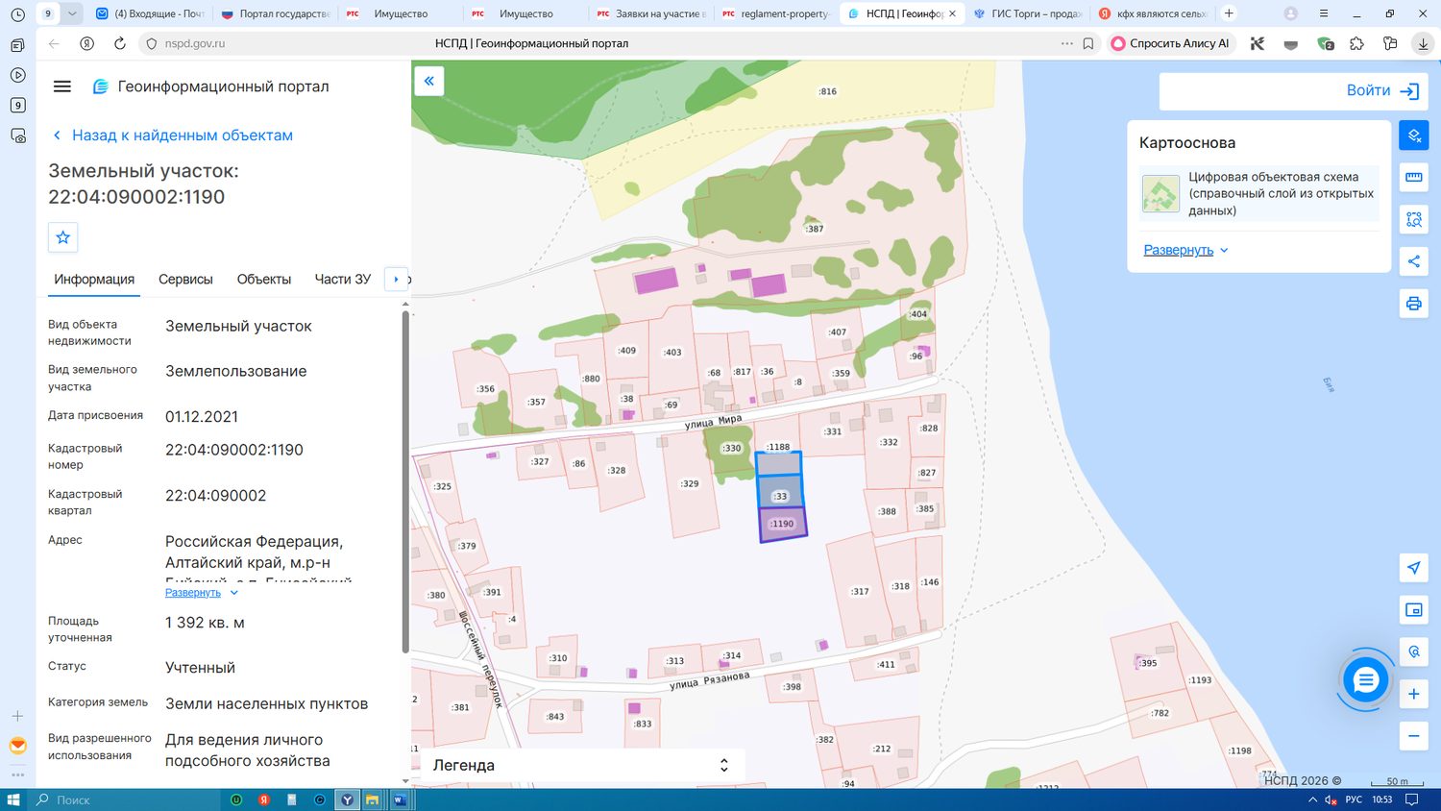Click the share map icon
Viewport: 1441px width, 811px height.
pos(1414,261)
